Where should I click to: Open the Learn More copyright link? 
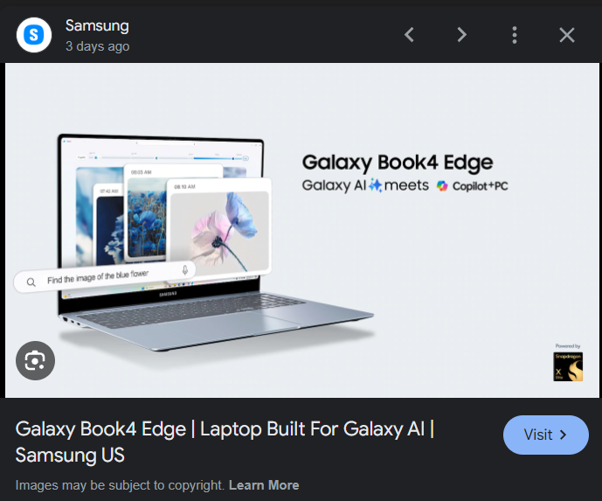tap(264, 485)
